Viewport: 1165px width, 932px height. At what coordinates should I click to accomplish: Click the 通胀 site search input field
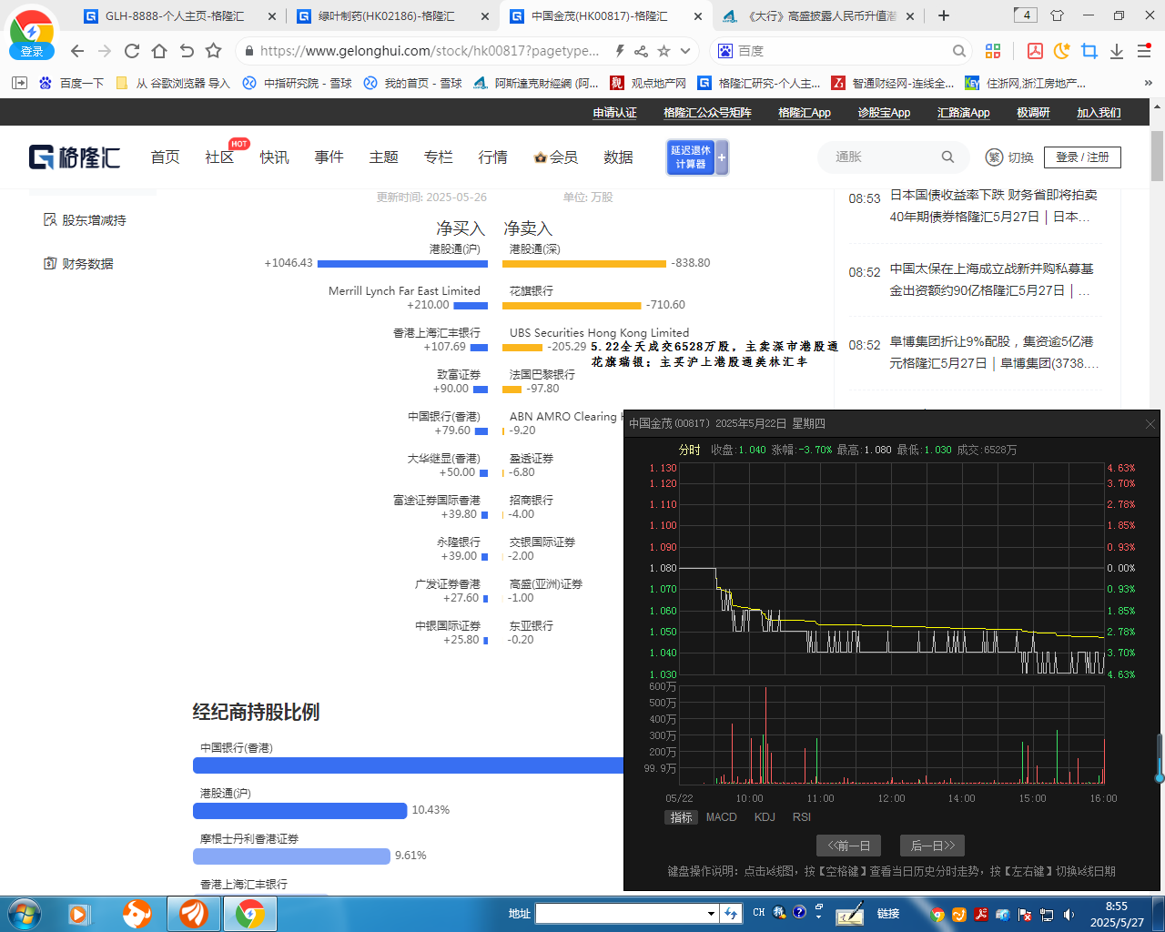[883, 157]
